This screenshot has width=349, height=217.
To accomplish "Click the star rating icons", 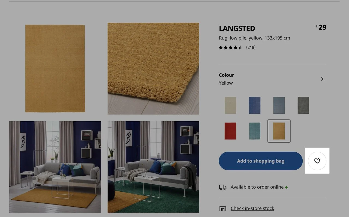I will coord(230,47).
